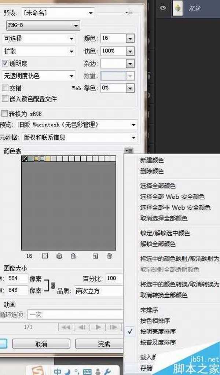Select 按色相排序 in the menu
This screenshot has height=375, width=220.
pyautogui.click(x=155, y=321)
